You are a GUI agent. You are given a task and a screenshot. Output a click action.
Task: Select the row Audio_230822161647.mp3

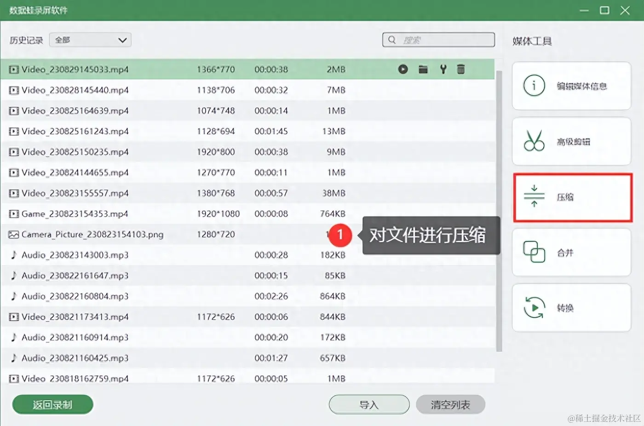(x=247, y=276)
